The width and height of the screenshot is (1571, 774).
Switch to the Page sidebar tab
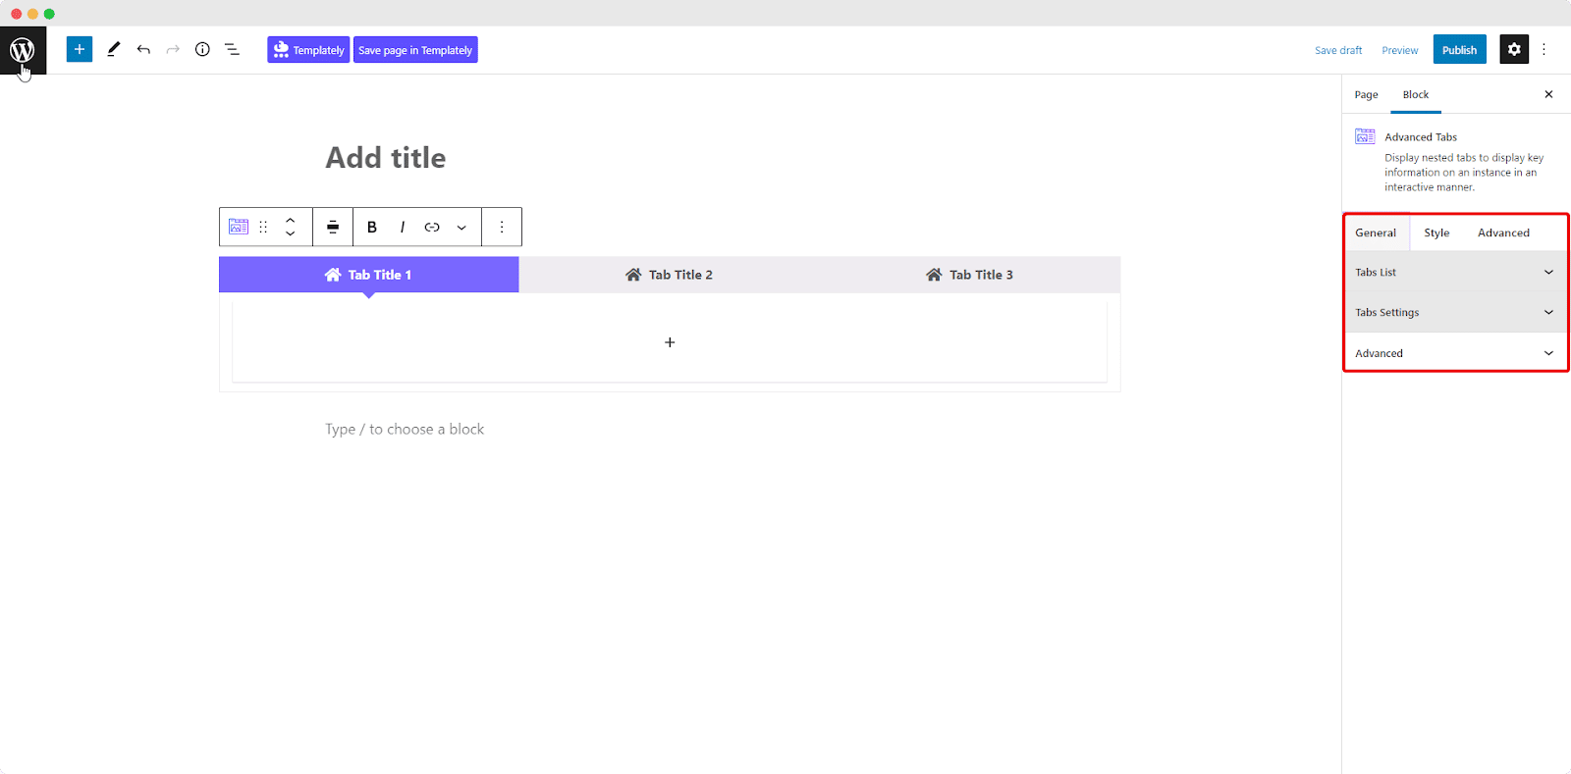[1366, 94]
